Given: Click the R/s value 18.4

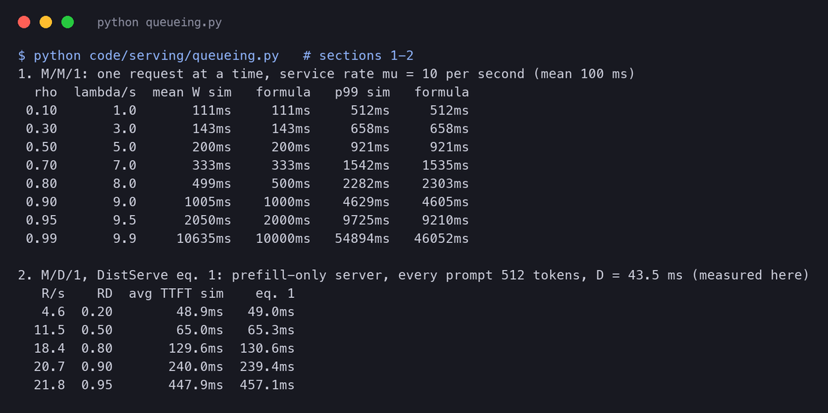Looking at the screenshot, I should 50,348.
